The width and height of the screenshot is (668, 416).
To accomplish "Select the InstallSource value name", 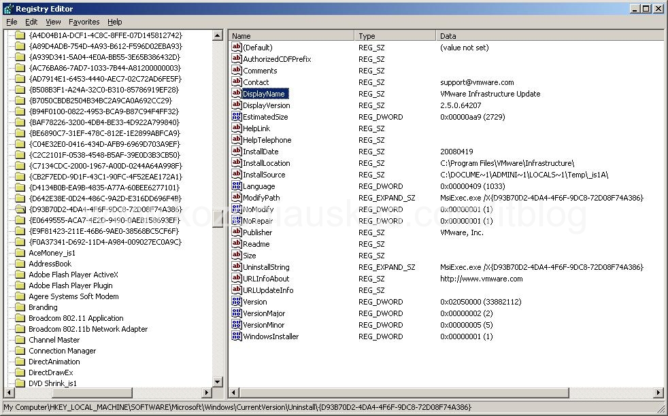I will pos(264,175).
